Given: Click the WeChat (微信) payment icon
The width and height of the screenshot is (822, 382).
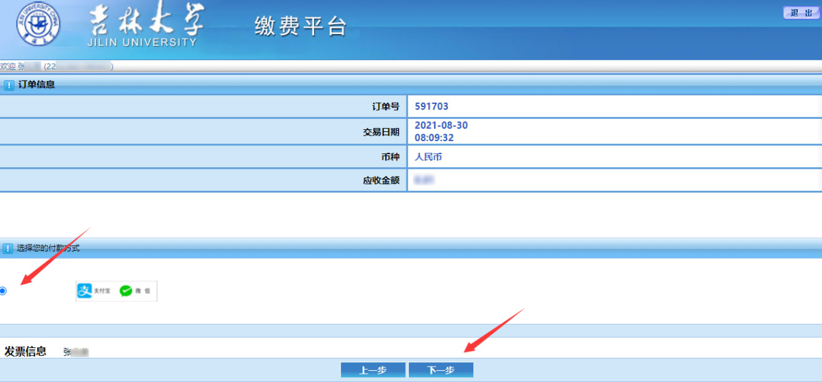Looking at the screenshot, I should pyautogui.click(x=126, y=290).
